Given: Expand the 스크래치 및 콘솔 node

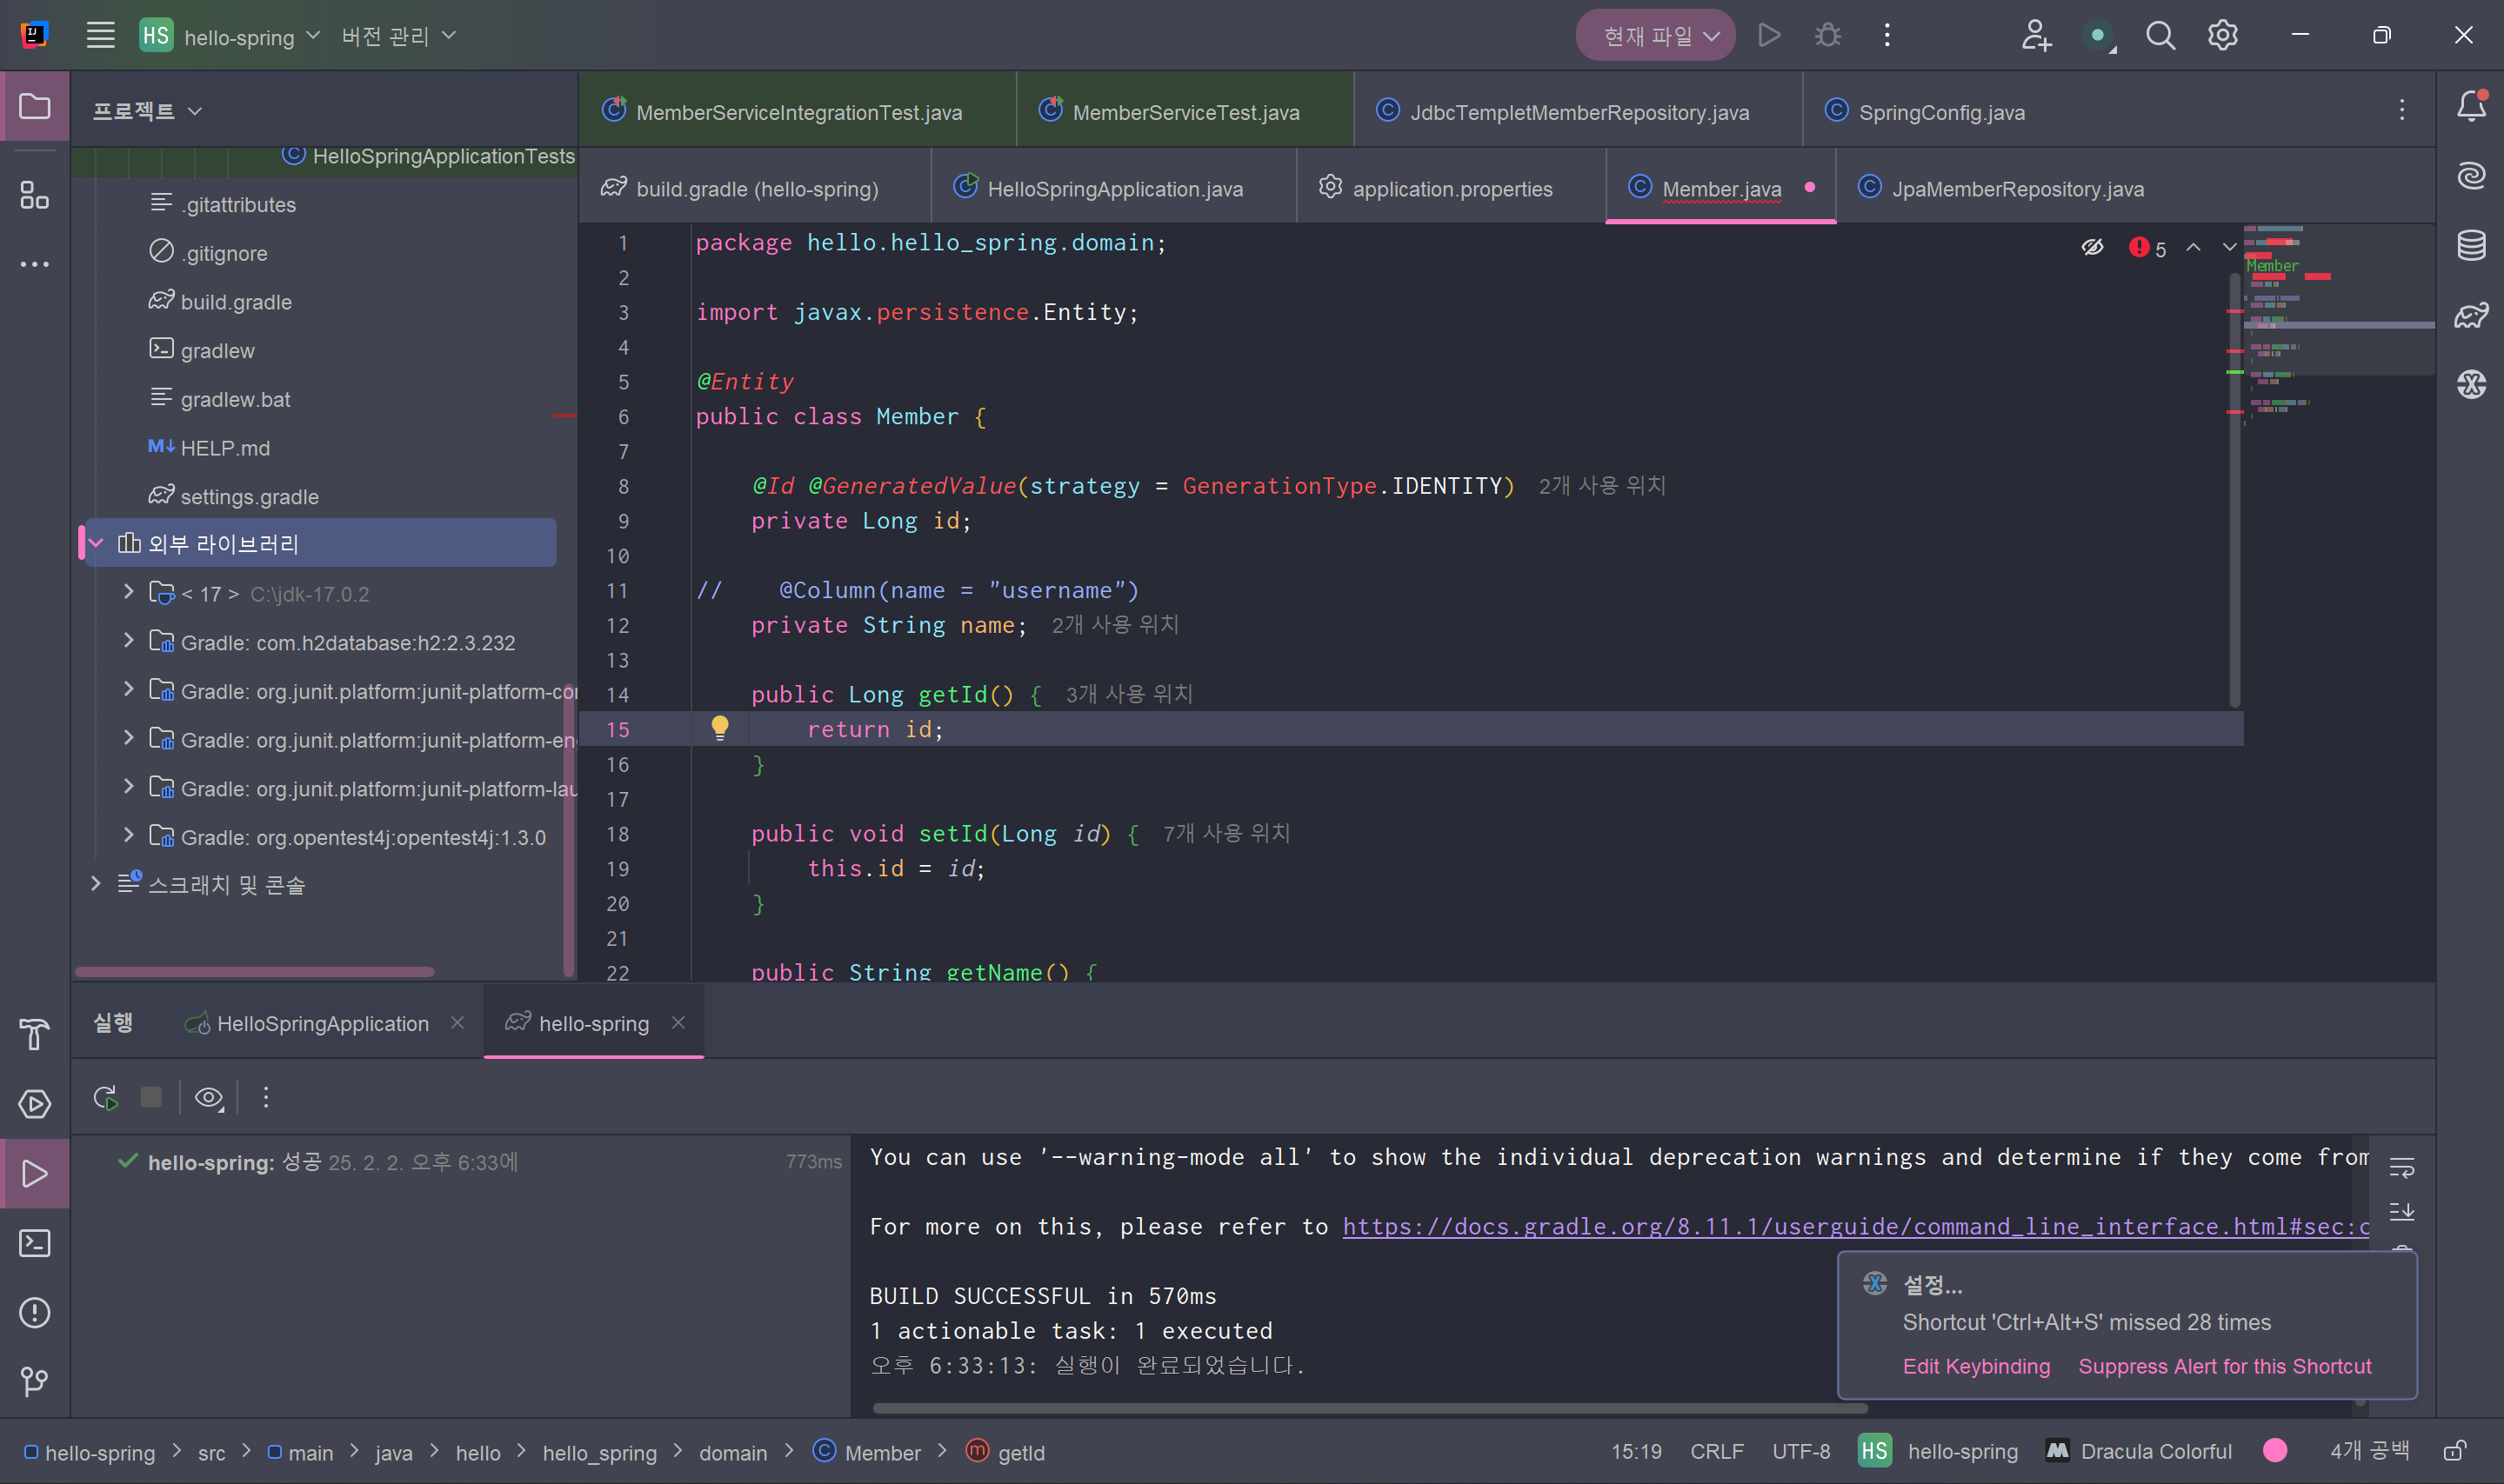Looking at the screenshot, I should pyautogui.click(x=96, y=884).
